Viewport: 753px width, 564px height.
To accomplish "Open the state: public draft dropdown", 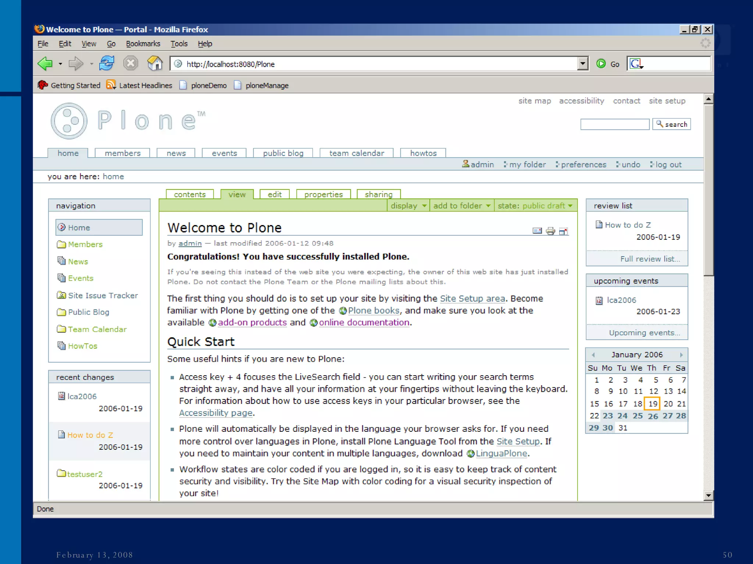I will coord(535,206).
